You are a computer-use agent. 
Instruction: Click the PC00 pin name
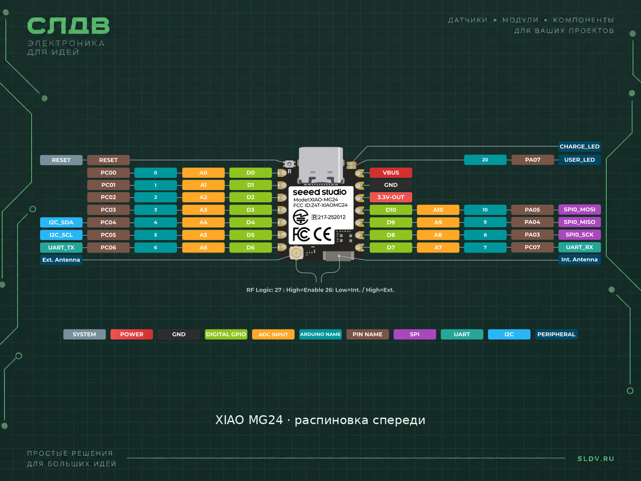click(109, 173)
